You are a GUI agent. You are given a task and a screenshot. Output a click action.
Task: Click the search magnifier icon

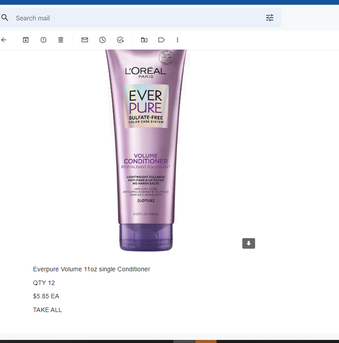tap(4, 18)
